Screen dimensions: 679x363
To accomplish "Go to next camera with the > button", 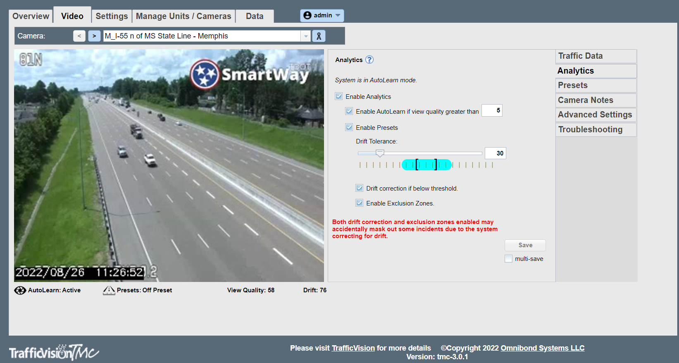I will pyautogui.click(x=94, y=36).
